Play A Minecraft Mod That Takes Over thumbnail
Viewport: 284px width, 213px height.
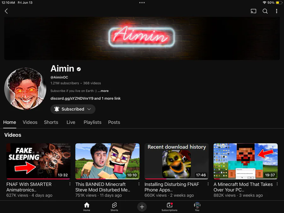(x=246, y=161)
